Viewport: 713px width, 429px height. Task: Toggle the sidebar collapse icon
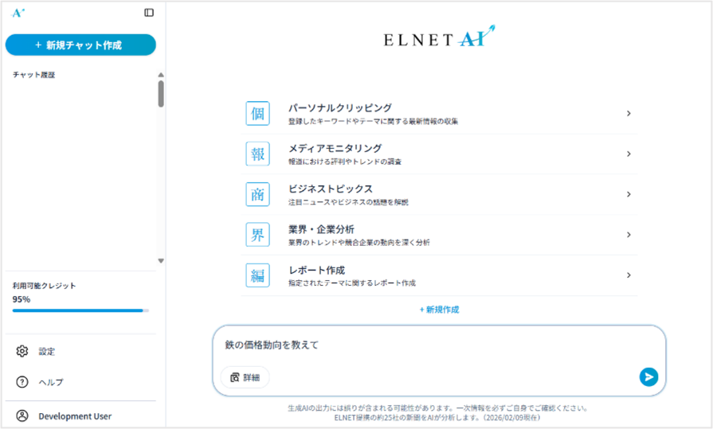(149, 13)
